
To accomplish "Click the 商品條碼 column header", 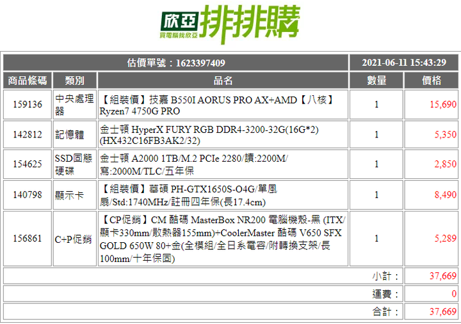I will click(28, 81).
